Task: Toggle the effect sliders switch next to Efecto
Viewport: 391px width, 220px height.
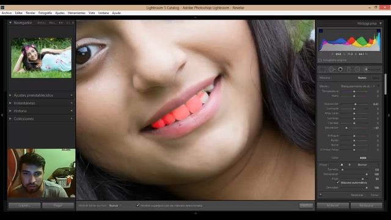Action: (378, 86)
